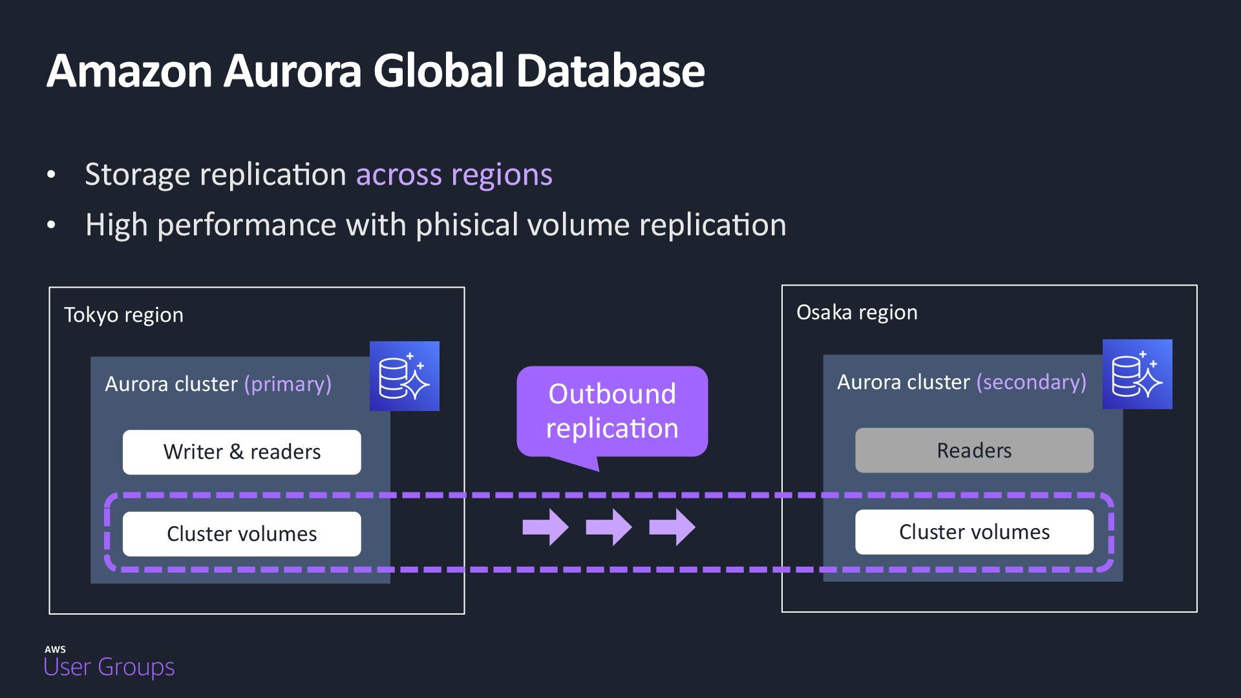
Task: Click the middle replication arrow
Action: (609, 527)
